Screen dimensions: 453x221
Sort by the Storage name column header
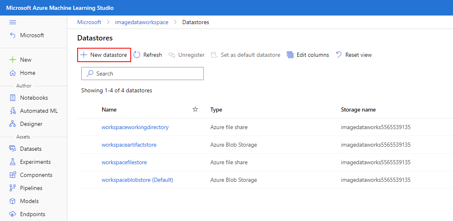click(x=358, y=110)
